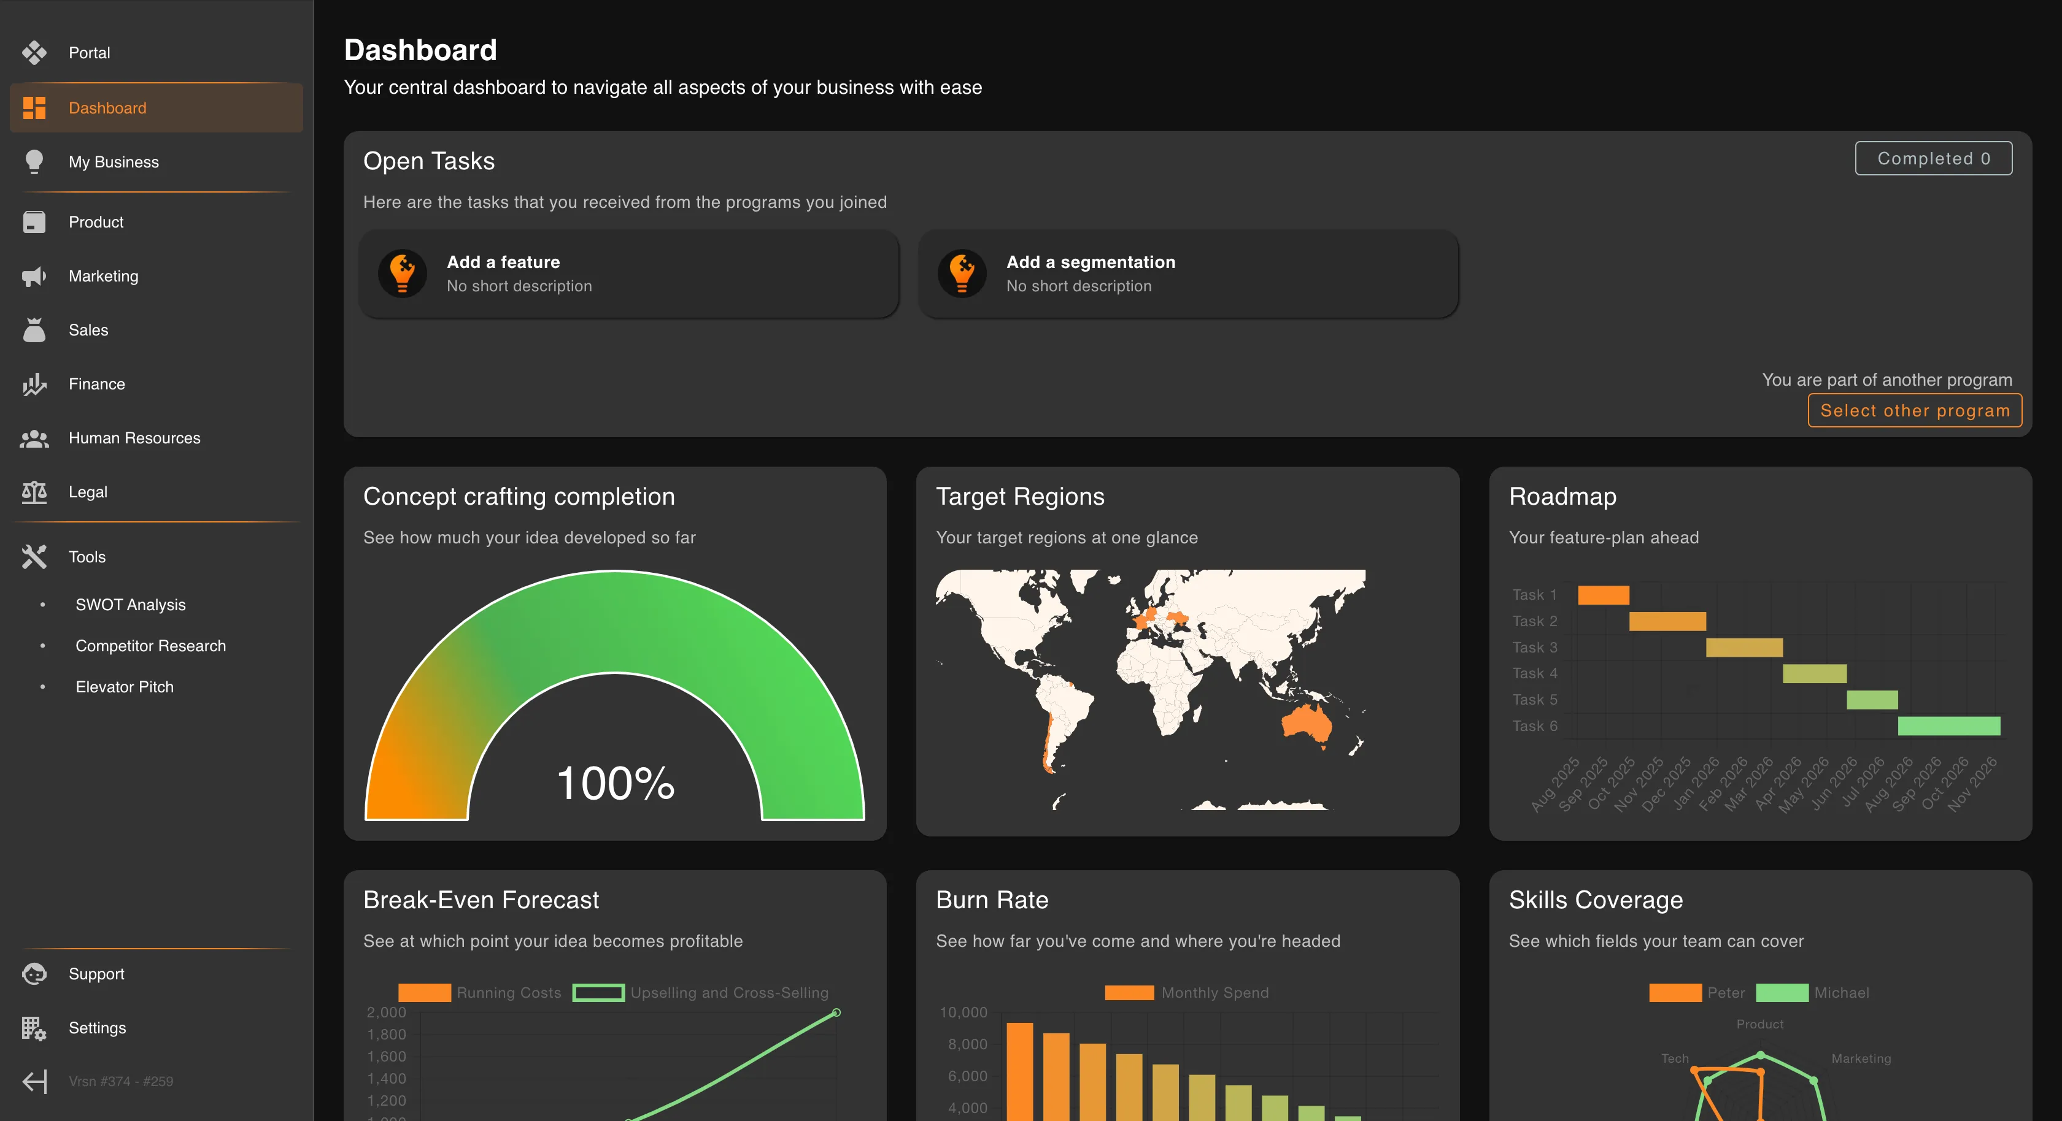
Task: Click the Task 4 roadmap bar
Action: point(1815,674)
